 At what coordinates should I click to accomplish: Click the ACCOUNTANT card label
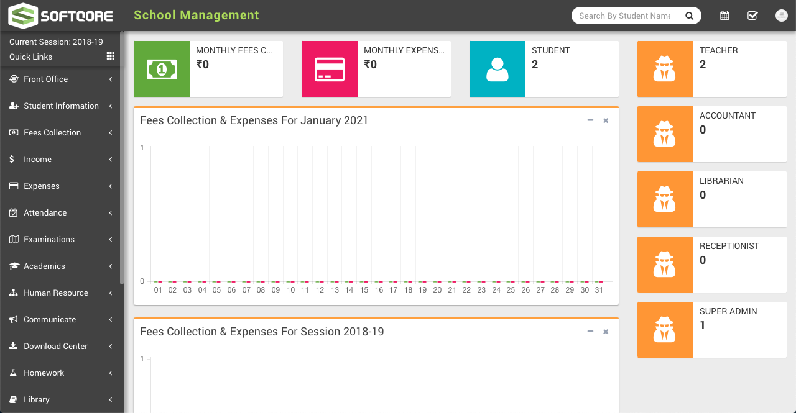click(728, 116)
